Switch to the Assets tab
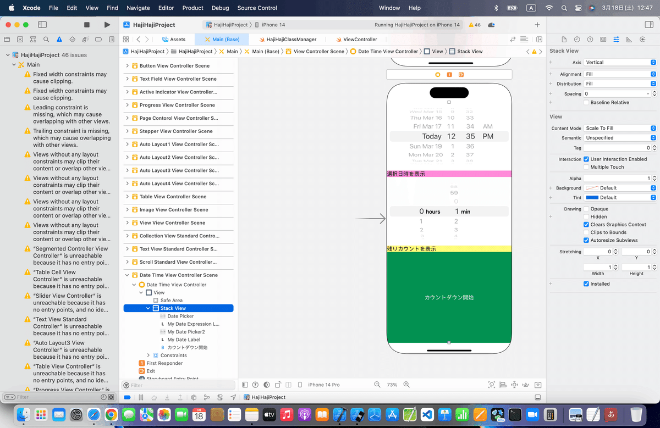 point(174,40)
